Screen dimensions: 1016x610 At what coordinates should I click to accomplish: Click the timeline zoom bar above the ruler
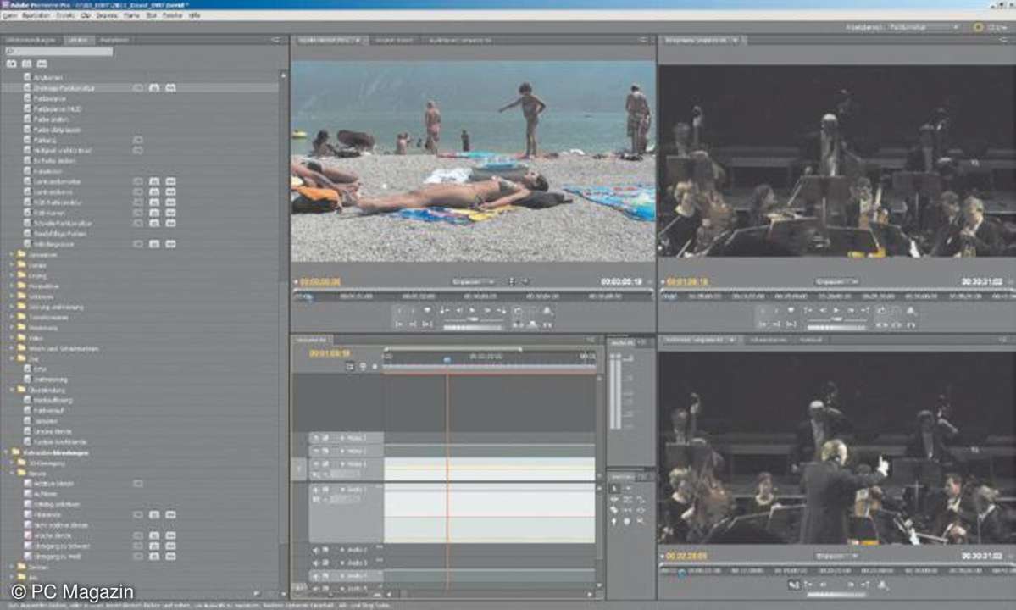pos(453,349)
